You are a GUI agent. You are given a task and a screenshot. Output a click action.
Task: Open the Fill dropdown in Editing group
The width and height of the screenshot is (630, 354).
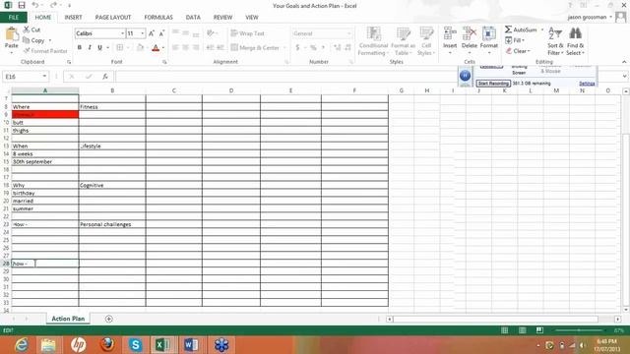coord(515,40)
